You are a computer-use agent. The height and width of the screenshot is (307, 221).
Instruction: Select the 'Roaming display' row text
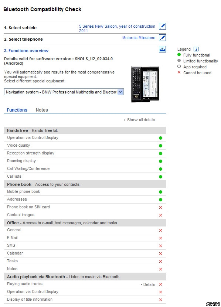point(21,161)
